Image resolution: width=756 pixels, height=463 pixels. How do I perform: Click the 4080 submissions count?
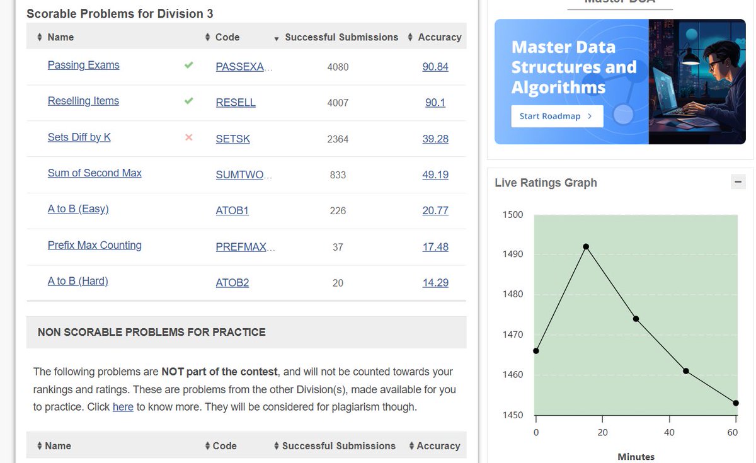click(x=338, y=67)
